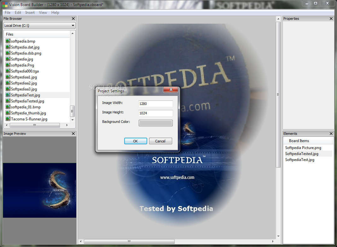Cancel the Project Settings dialog
The image size is (337, 247).
[x=160, y=141]
